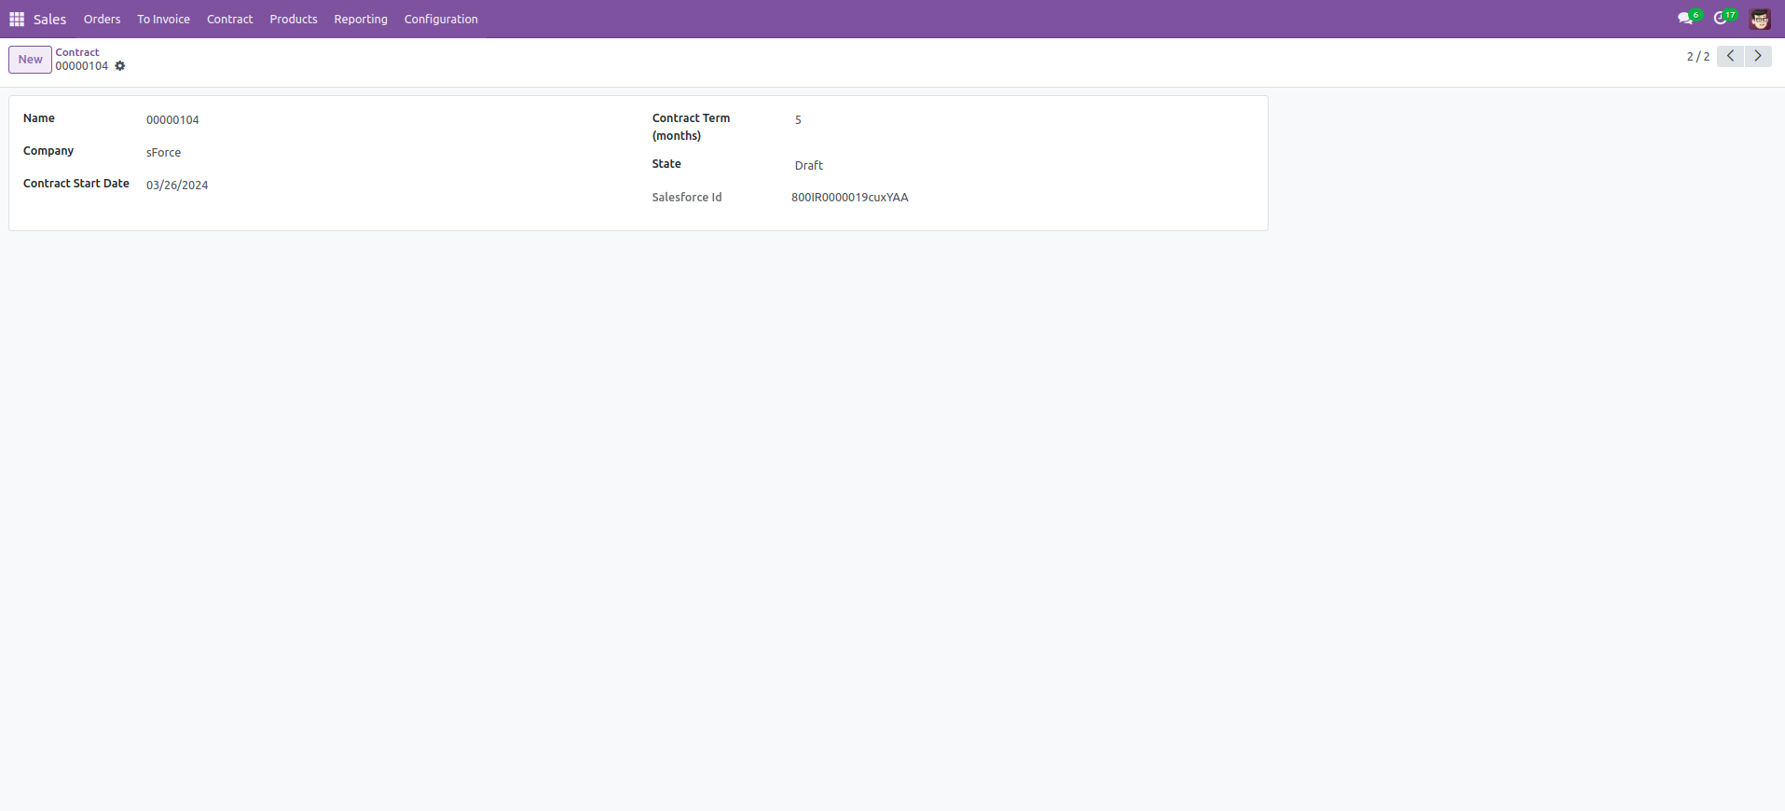1785x811 pixels.
Task: Open the user avatar menu
Action: (x=1760, y=19)
